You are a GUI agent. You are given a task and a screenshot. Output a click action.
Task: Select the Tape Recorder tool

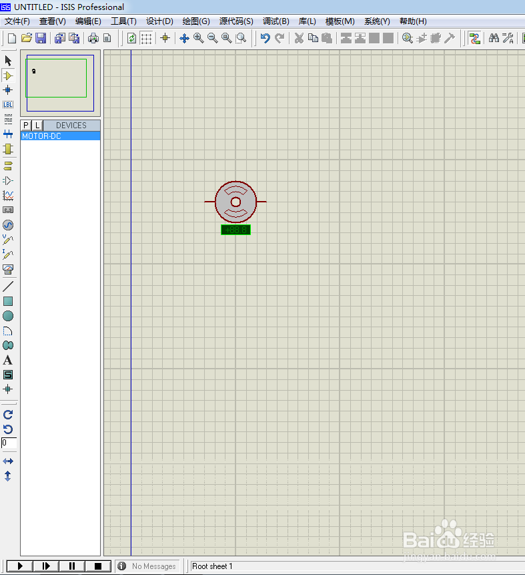(8, 210)
